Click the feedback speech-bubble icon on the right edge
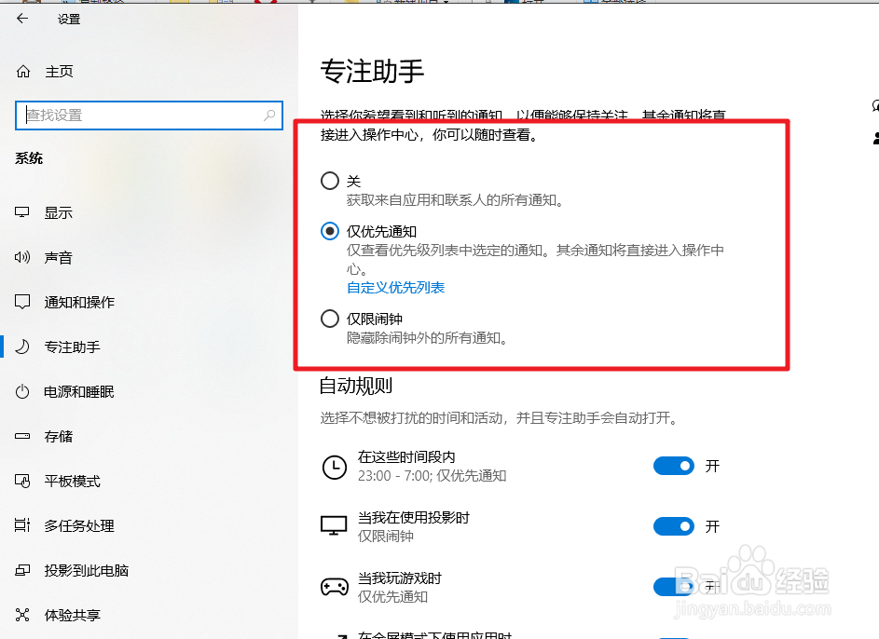 [x=872, y=105]
